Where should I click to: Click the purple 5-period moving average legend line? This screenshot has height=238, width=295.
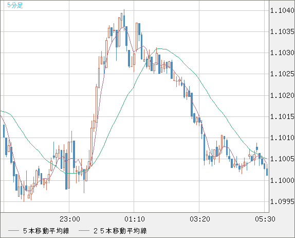click(13, 231)
